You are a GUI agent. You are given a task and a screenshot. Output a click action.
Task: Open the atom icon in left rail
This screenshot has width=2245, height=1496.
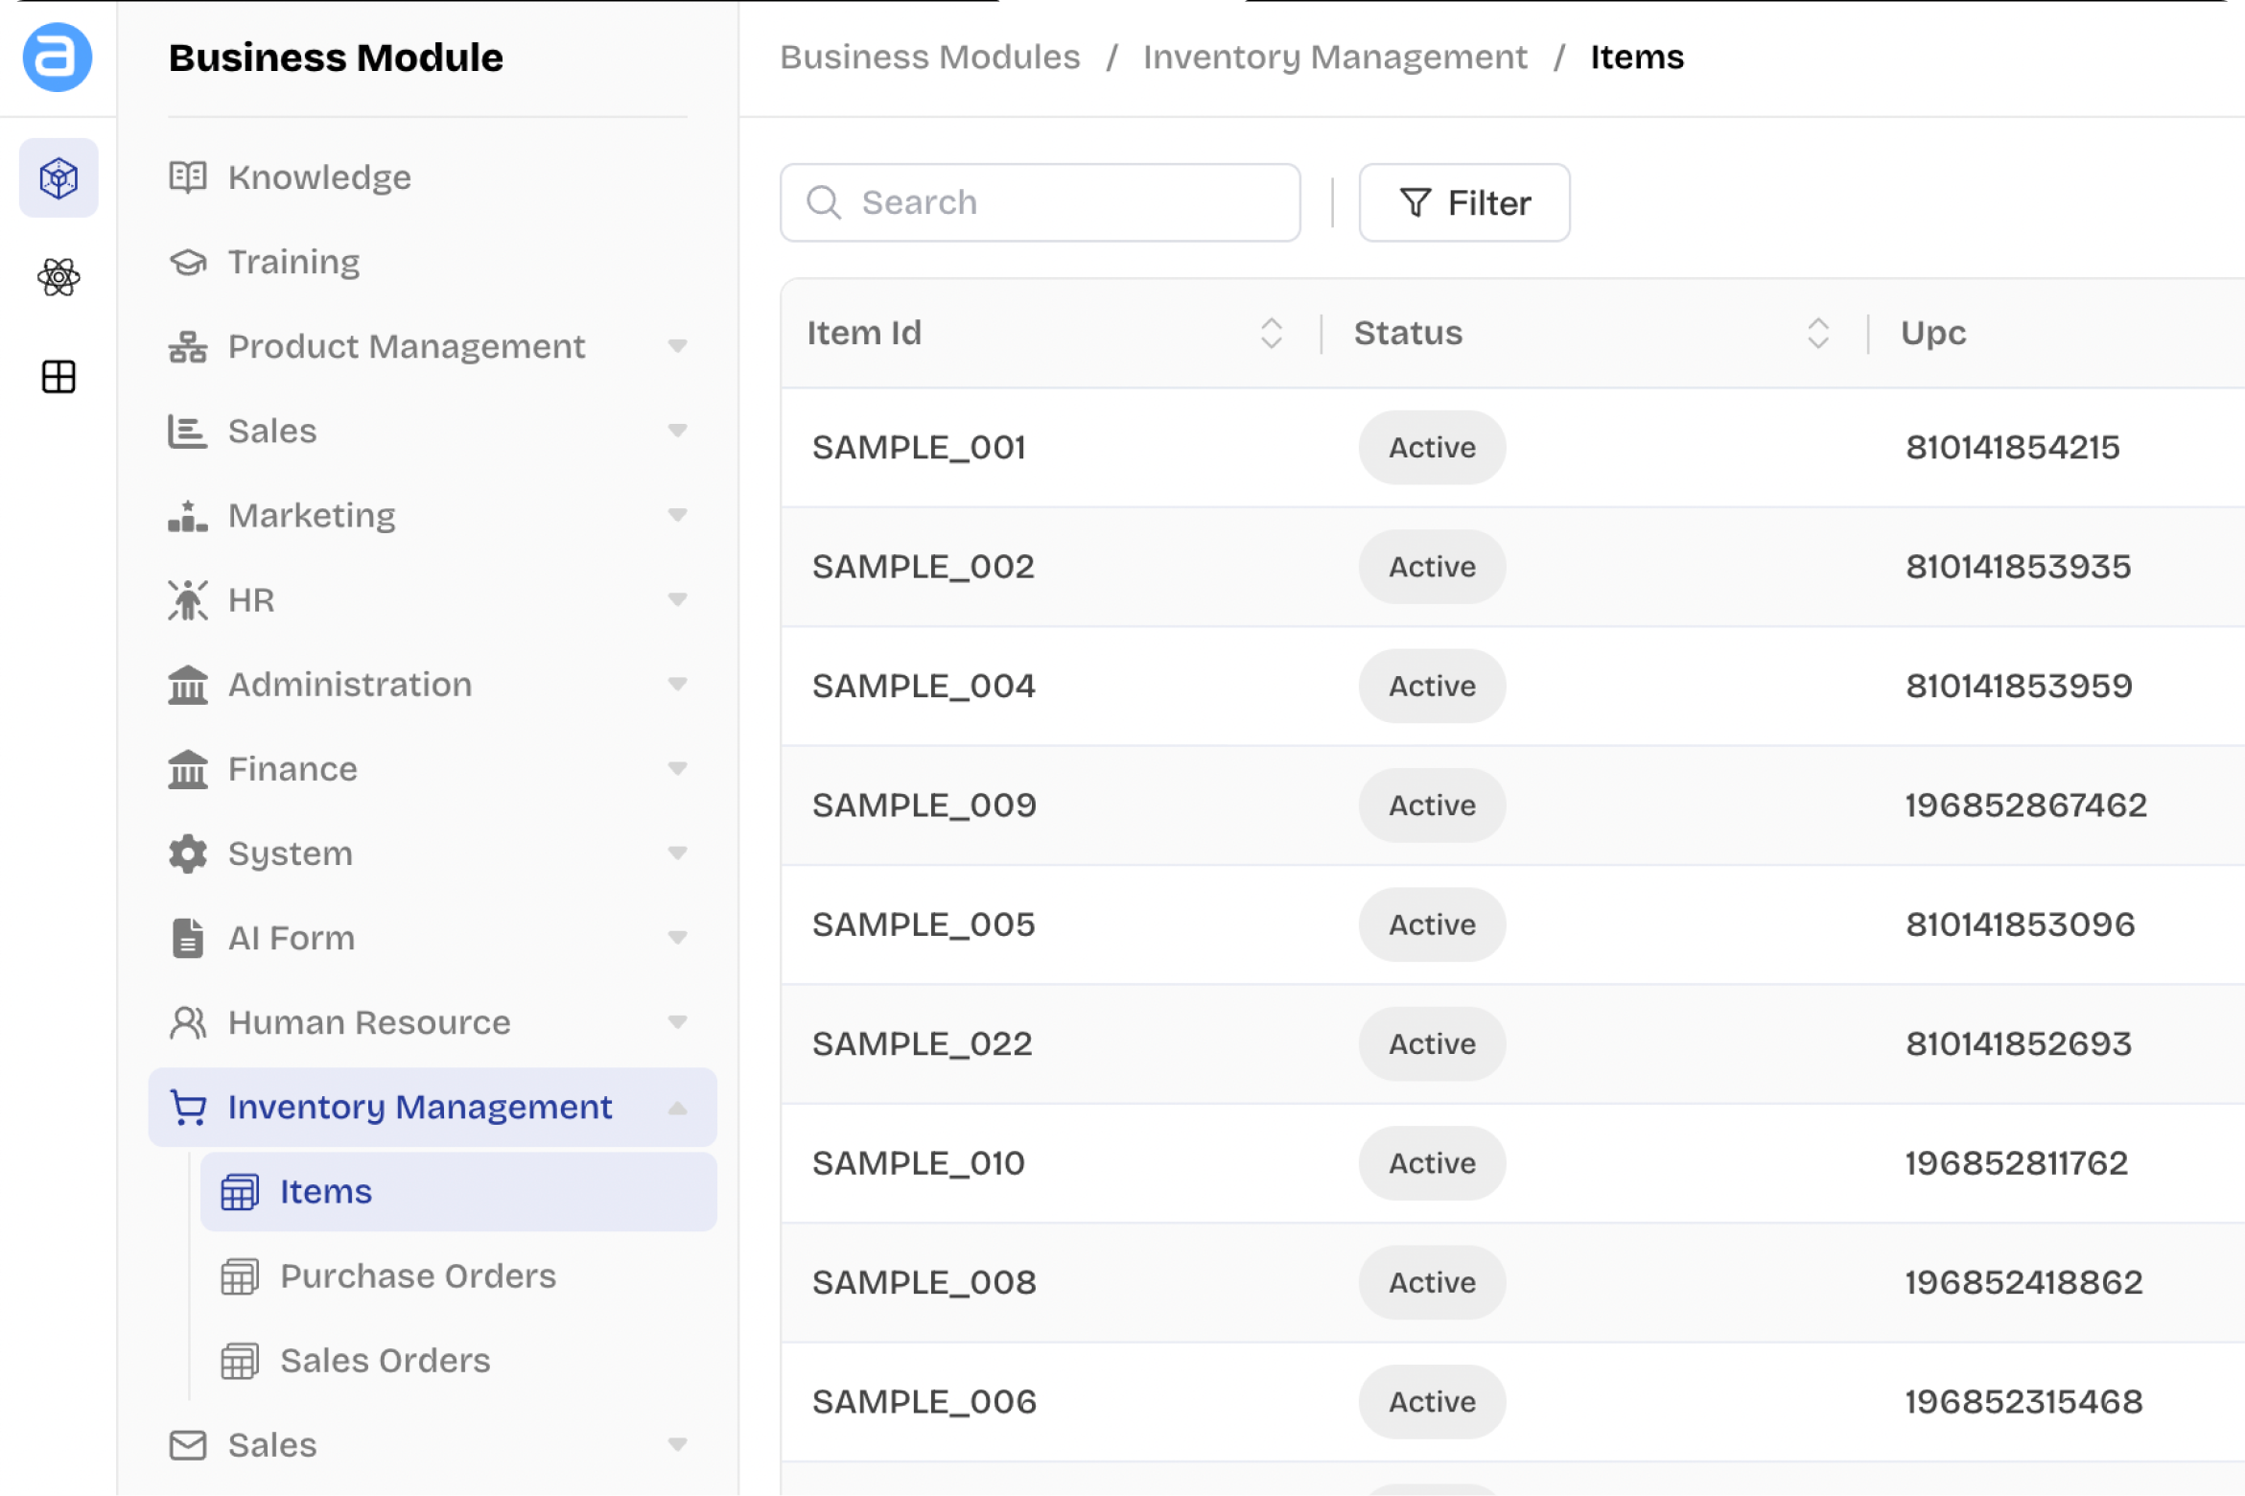(x=58, y=278)
